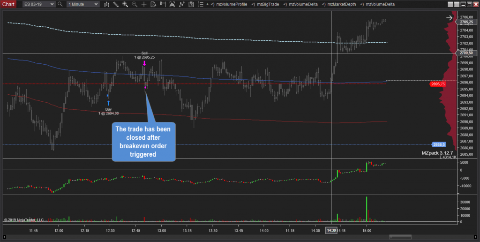This screenshot has height=242, width=480.
Task: Click the -10000 delta axis label
Action: point(465,186)
